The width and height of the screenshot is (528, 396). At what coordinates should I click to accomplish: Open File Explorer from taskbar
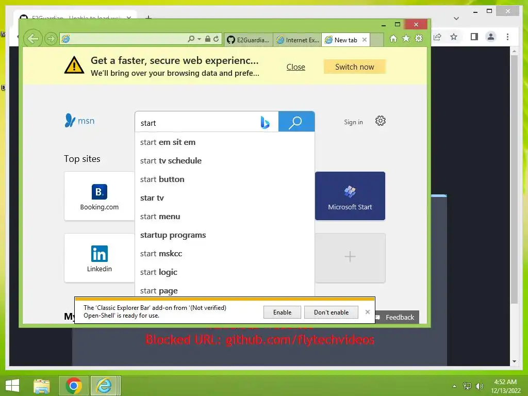42,386
